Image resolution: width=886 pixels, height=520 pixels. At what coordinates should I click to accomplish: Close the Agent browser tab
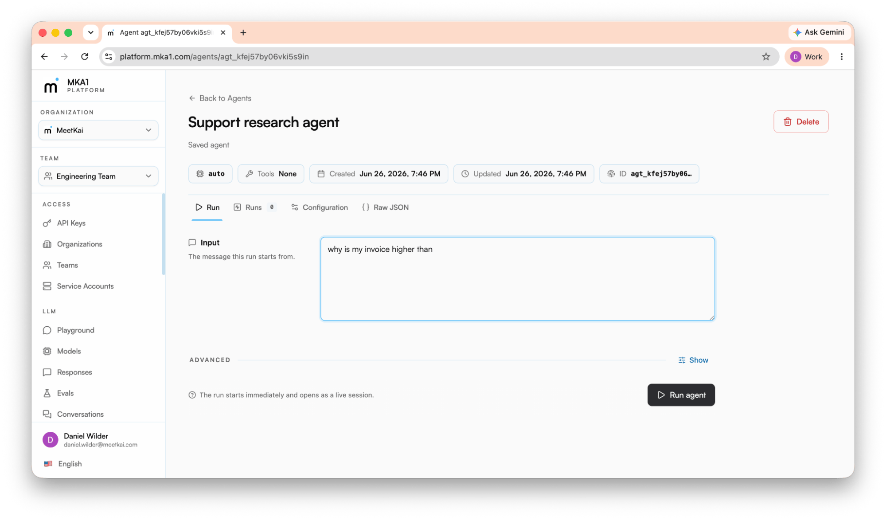[x=223, y=32]
